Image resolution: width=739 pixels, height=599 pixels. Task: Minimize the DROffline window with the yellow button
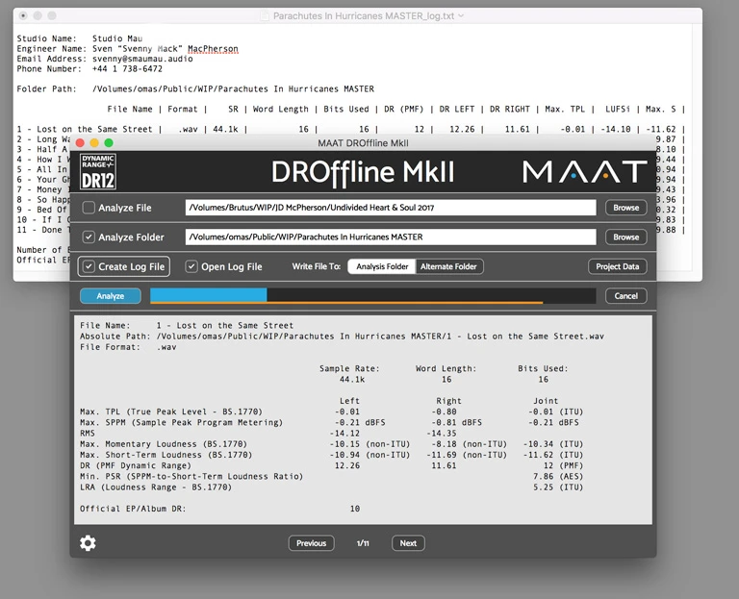(x=94, y=142)
